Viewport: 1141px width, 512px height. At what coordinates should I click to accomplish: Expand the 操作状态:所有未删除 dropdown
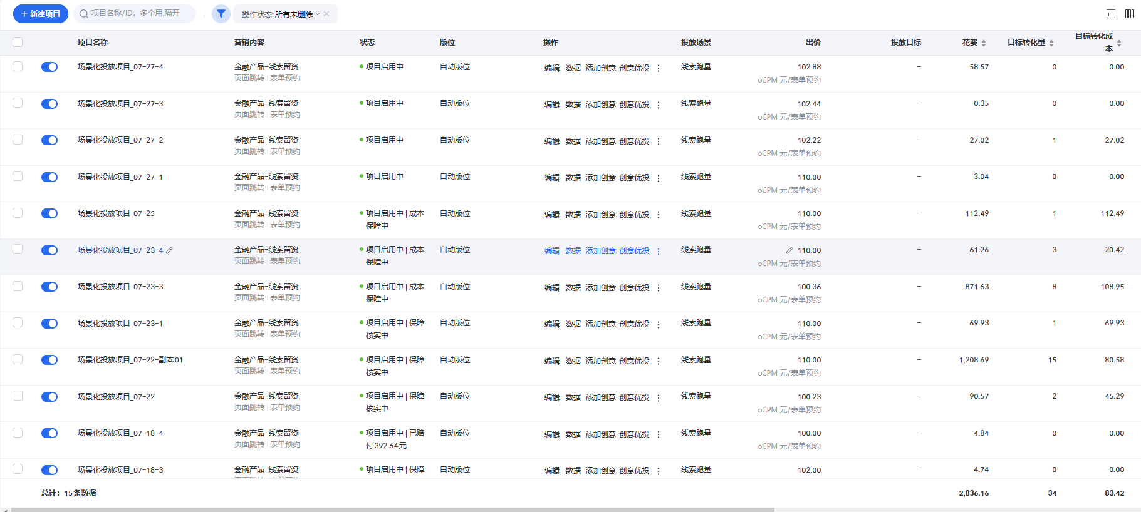click(281, 14)
